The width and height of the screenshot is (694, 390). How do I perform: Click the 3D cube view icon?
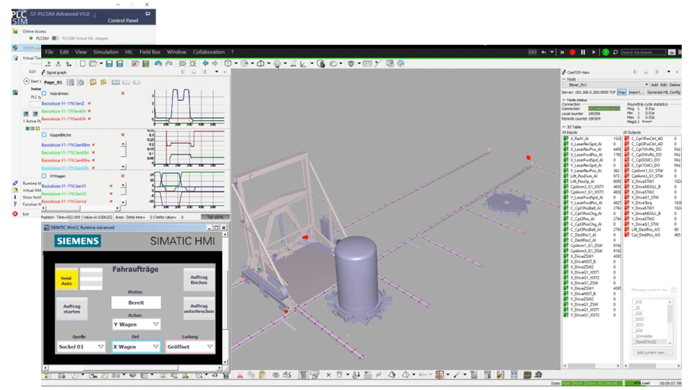[x=228, y=64]
